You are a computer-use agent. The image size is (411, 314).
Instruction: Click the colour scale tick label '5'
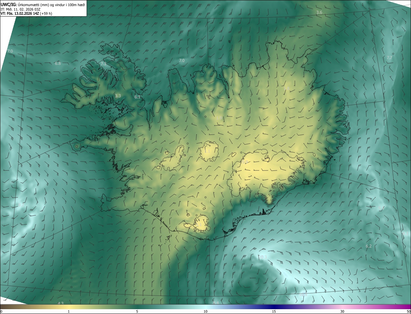tap(137, 311)
